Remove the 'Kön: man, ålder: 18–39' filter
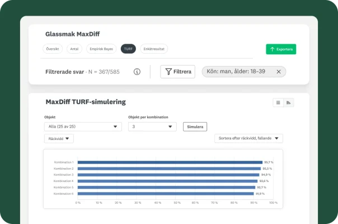 [x=278, y=72]
